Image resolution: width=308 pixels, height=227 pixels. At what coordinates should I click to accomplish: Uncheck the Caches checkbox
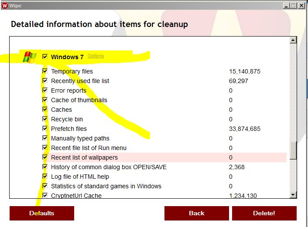(x=45, y=109)
